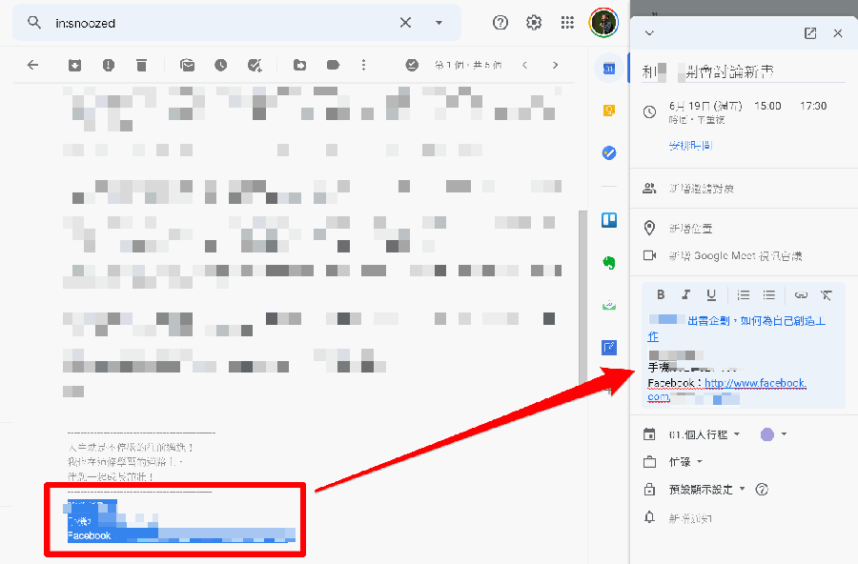Image resolution: width=858 pixels, height=564 pixels.
Task: Click the round checkmark add-on toolbar icon
Action: click(x=412, y=65)
